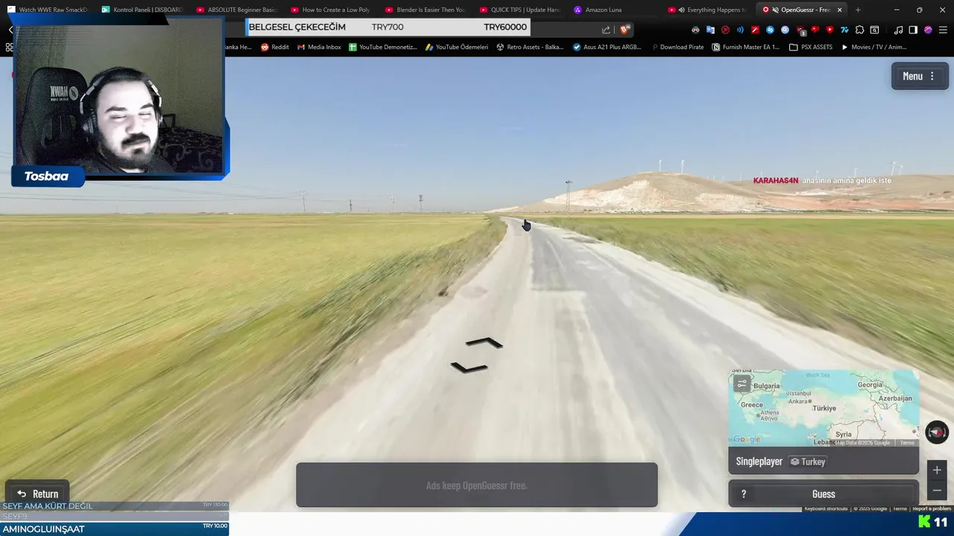This screenshot has width=954, height=536.
Task: Submit with the Guess button
Action: coord(824,494)
